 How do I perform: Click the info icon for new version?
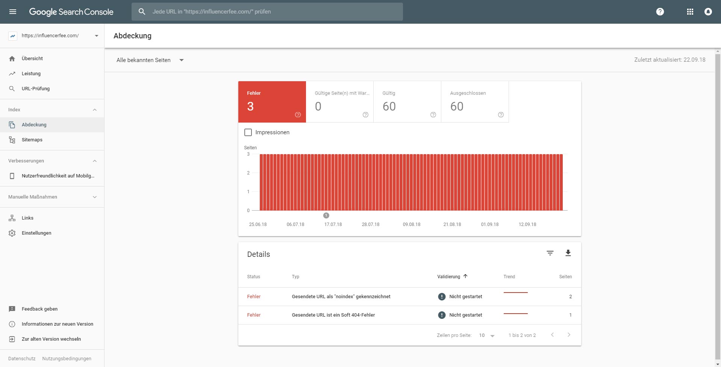pyautogui.click(x=12, y=324)
